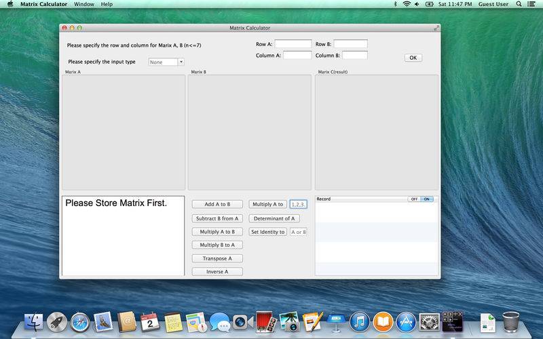This screenshot has height=339, width=543.
Task: Click Subtract B from A button
Action: [x=217, y=218]
